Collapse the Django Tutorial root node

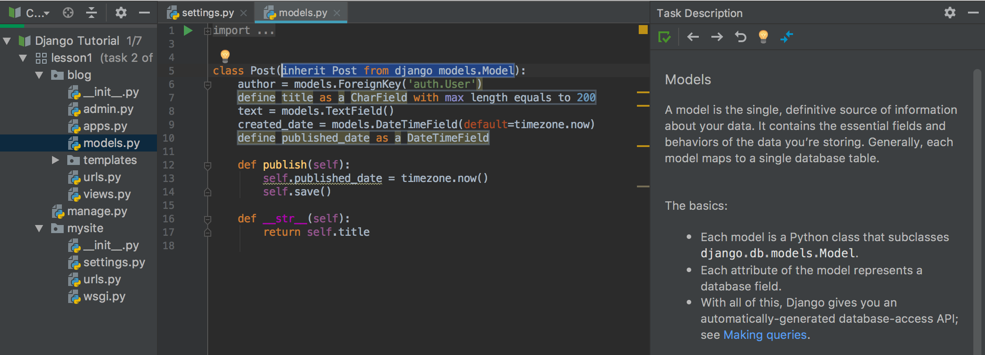(x=7, y=41)
